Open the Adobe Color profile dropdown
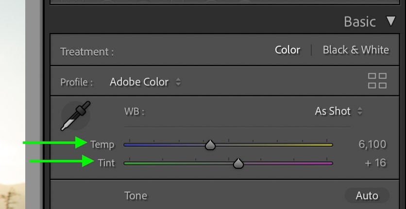 (x=146, y=82)
